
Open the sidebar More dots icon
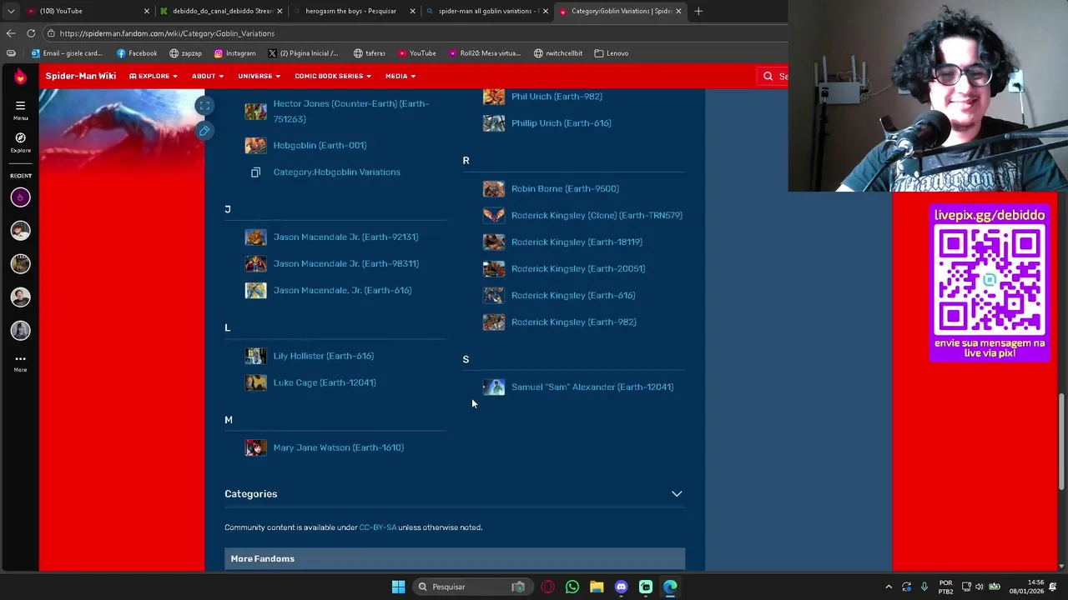click(20, 358)
